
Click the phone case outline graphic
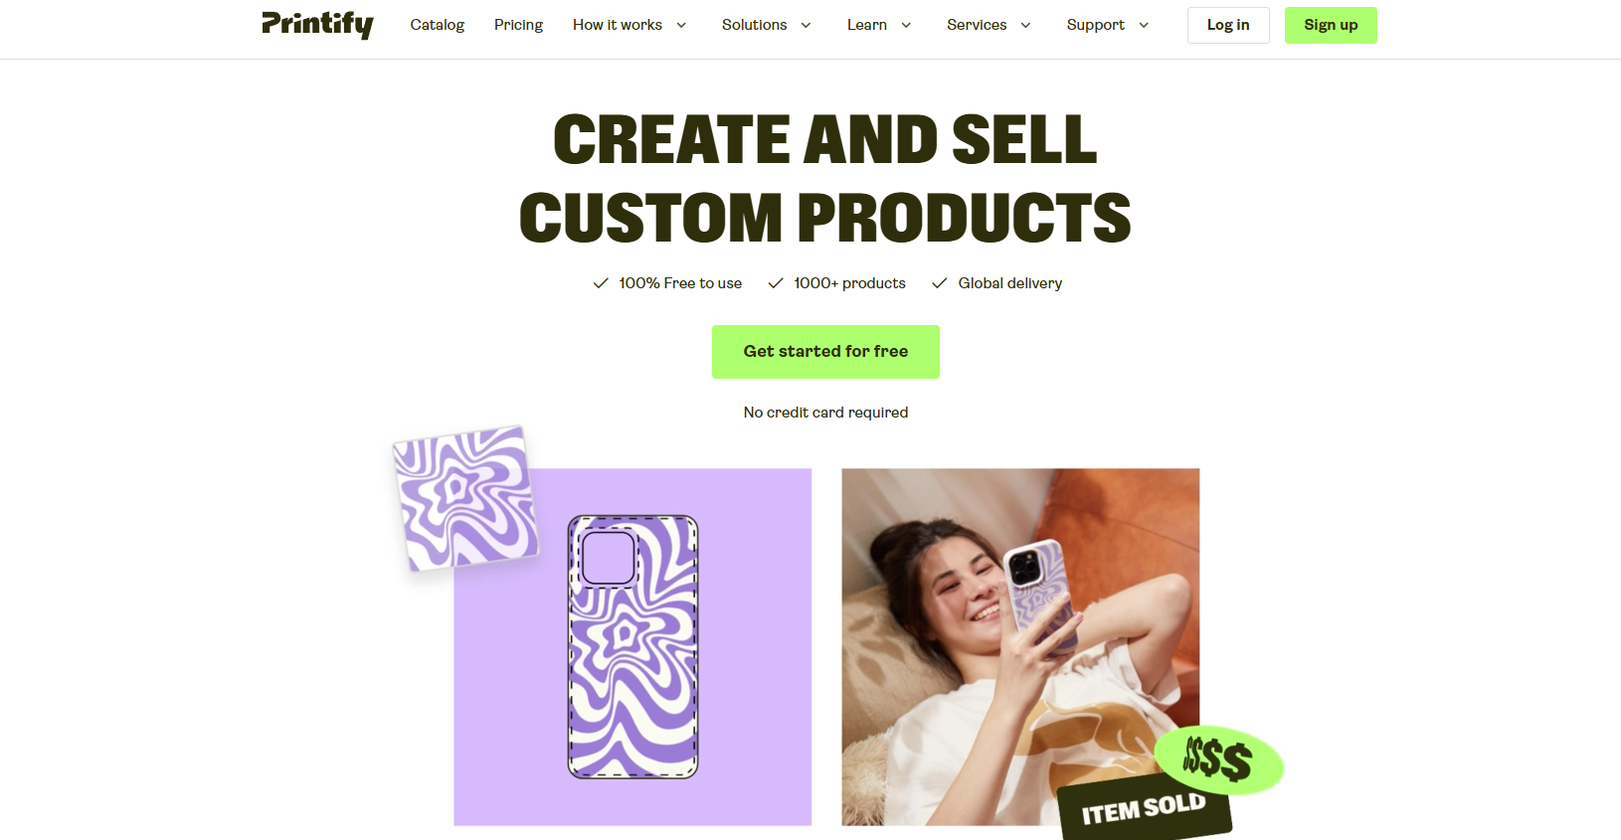pyautogui.click(x=632, y=646)
